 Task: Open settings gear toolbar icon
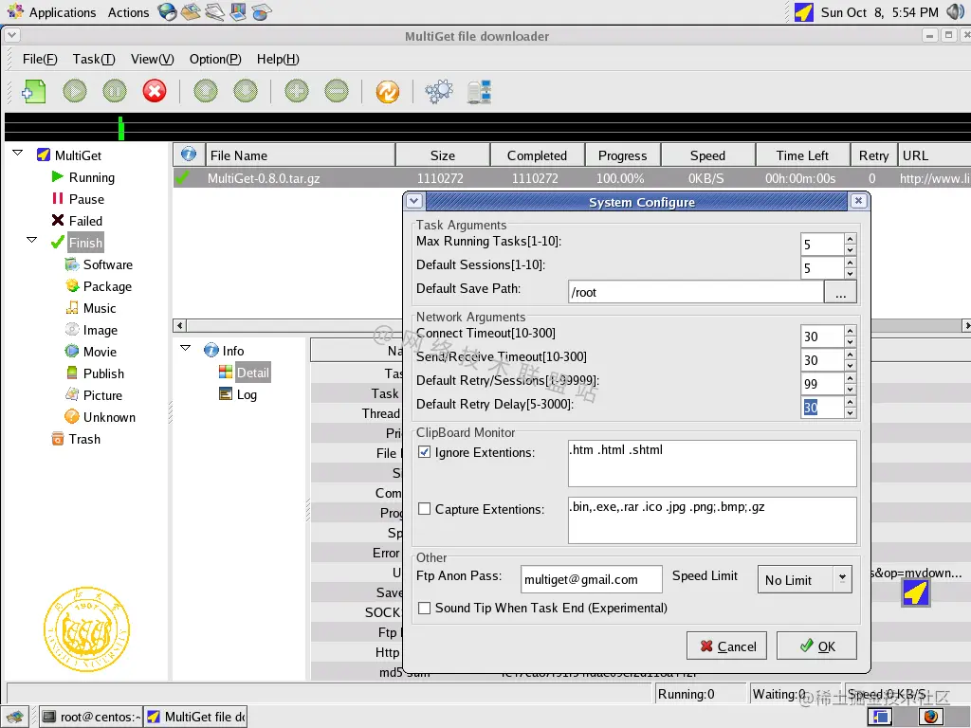[x=439, y=92]
